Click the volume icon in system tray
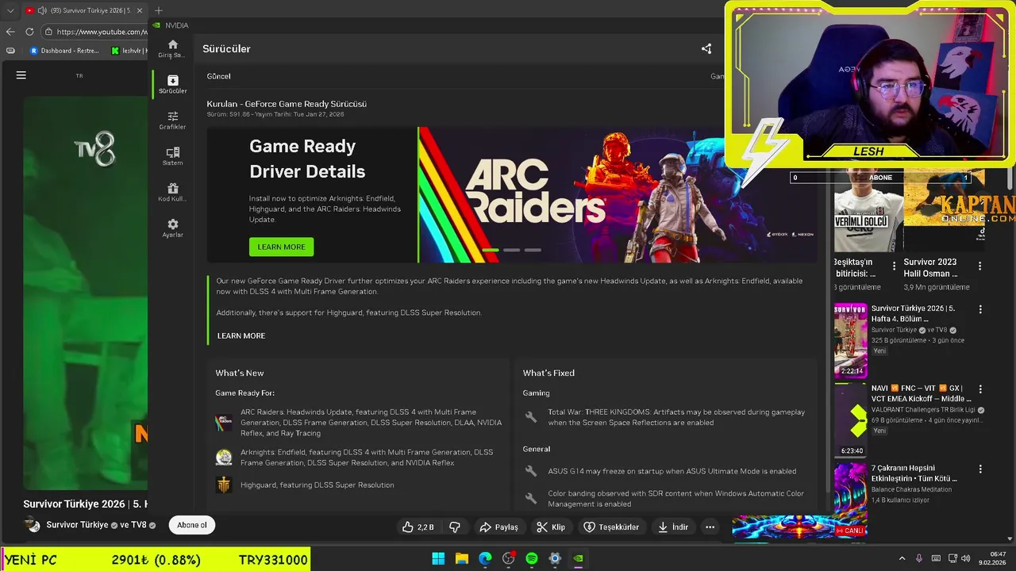 pyautogui.click(x=966, y=559)
